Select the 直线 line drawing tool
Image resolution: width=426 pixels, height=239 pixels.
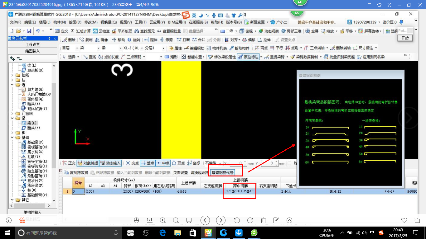(x=90, y=57)
